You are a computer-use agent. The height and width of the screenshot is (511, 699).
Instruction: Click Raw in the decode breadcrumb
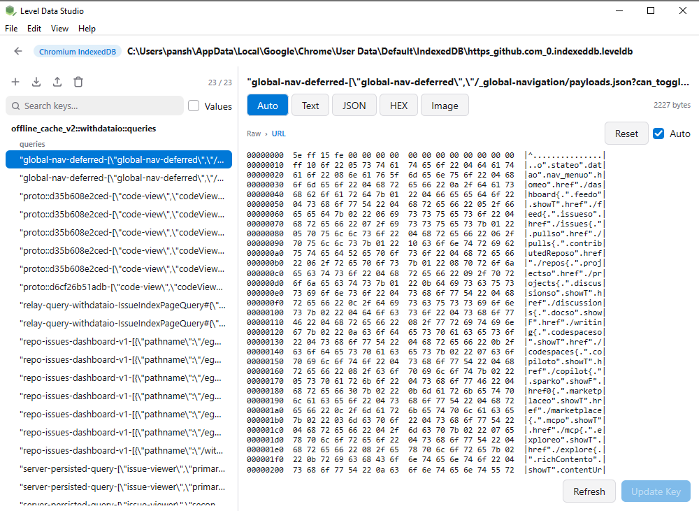tap(254, 134)
